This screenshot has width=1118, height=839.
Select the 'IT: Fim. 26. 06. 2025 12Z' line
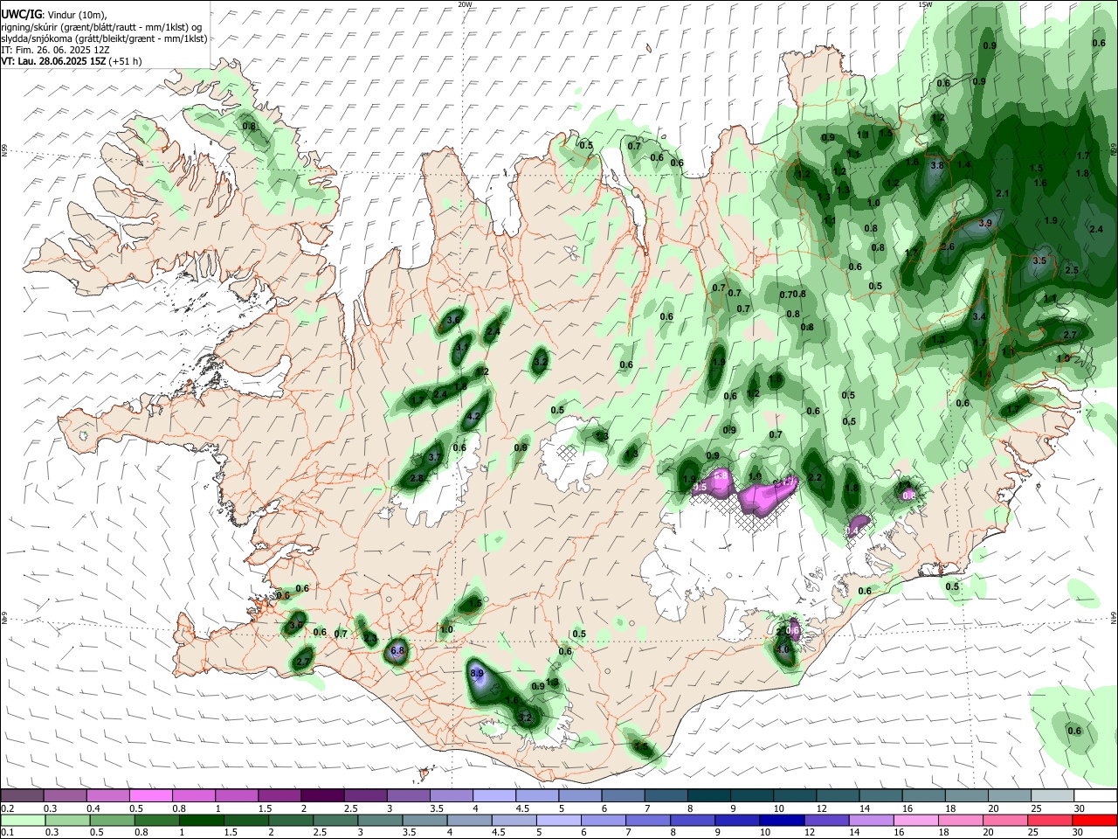tap(54, 50)
